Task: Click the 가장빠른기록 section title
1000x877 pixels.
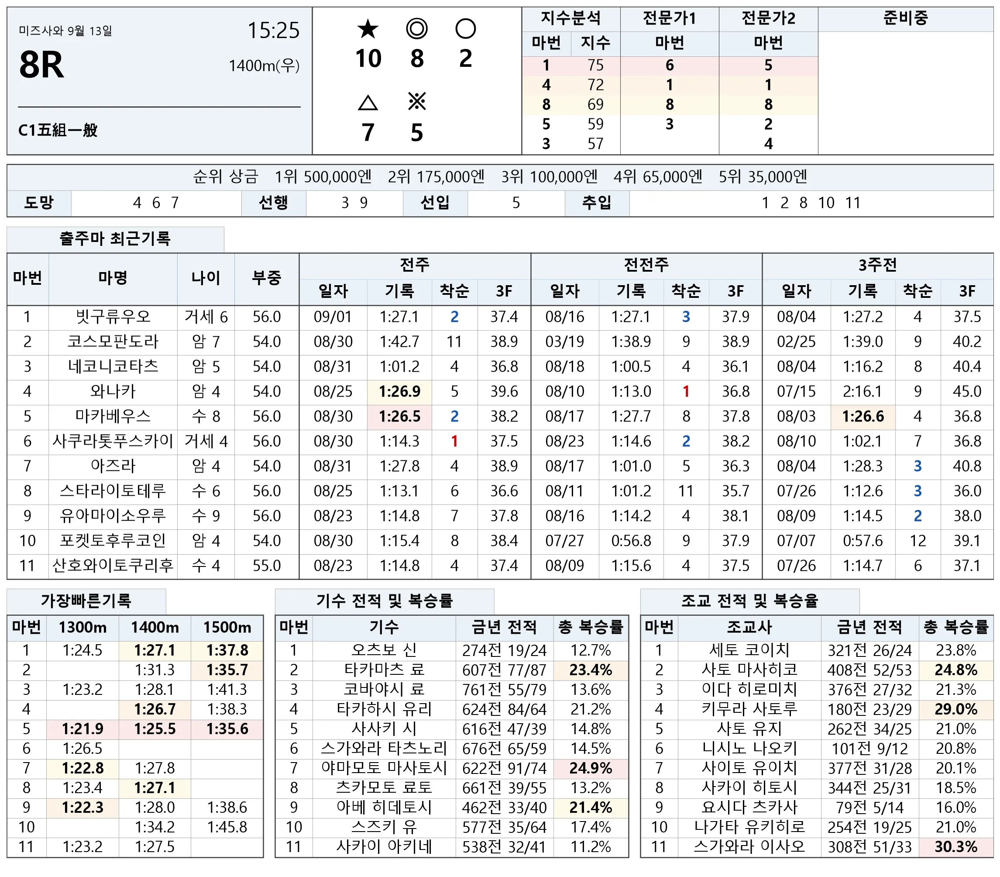Action: [86, 601]
